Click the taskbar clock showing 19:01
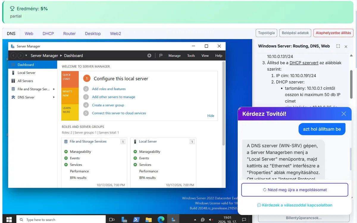The width and height of the screenshot is (357, 223). tap(227, 219)
